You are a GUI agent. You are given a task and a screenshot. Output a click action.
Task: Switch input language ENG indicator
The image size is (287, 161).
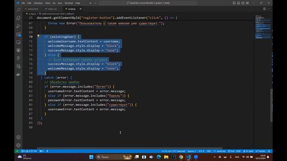click(x=237, y=157)
